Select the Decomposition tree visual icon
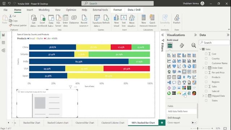Viewport: 231px width, 130px height. coord(169,83)
